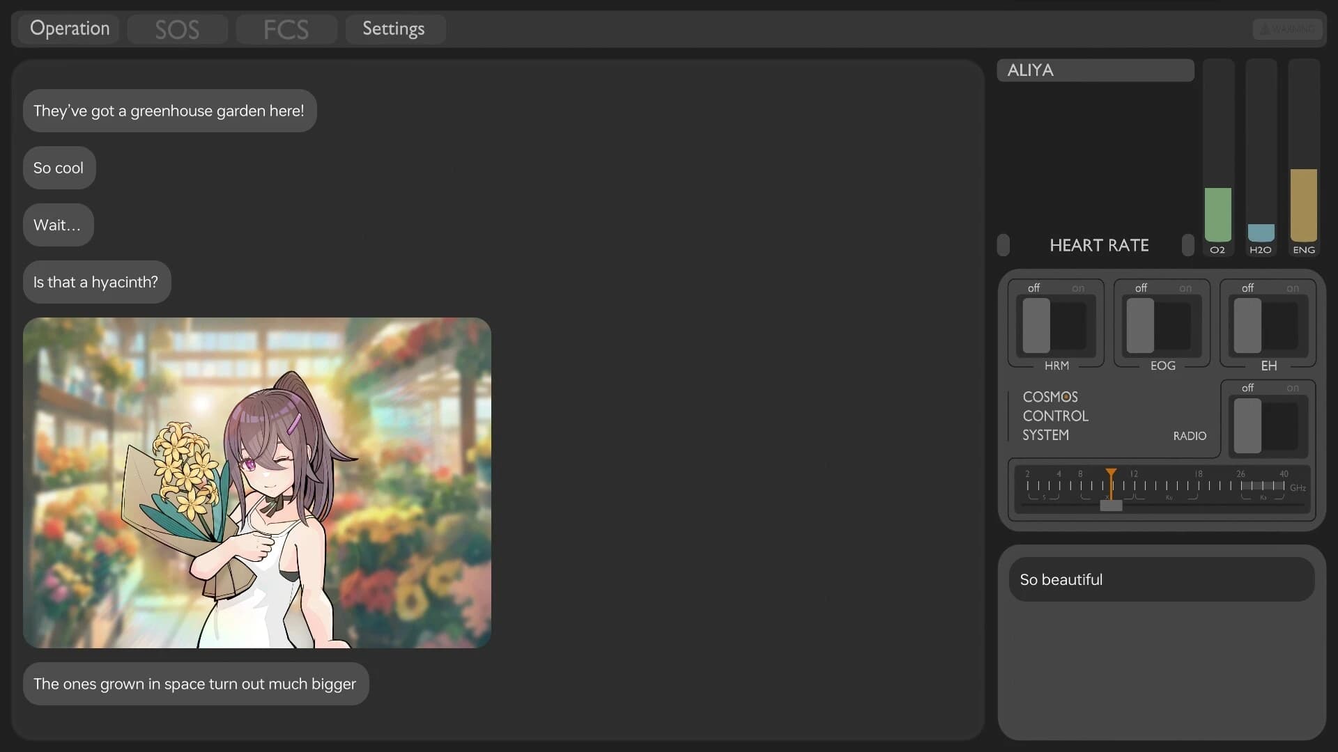Image resolution: width=1338 pixels, height=752 pixels.
Task: Switch to the SOS tab
Action: click(177, 29)
